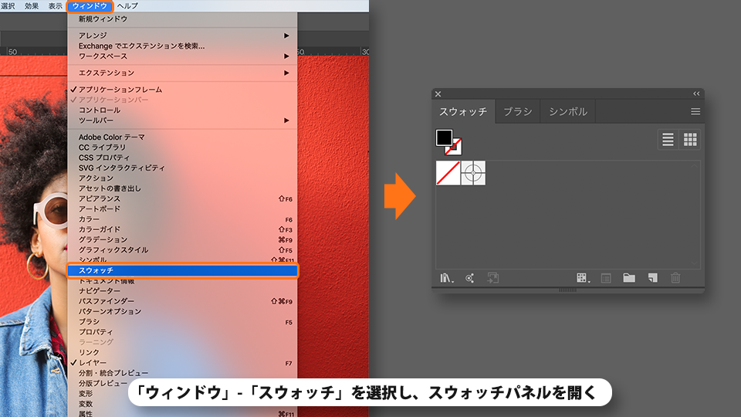Open アピアランス panel
This screenshot has width=741, height=417.
pos(182,198)
